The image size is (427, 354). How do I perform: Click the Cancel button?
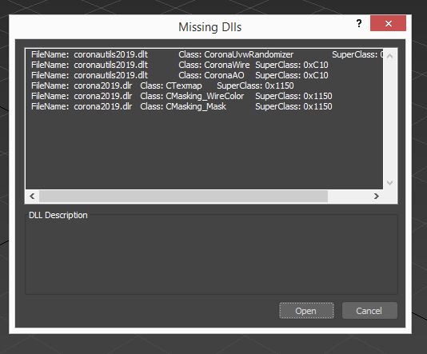[x=369, y=311]
